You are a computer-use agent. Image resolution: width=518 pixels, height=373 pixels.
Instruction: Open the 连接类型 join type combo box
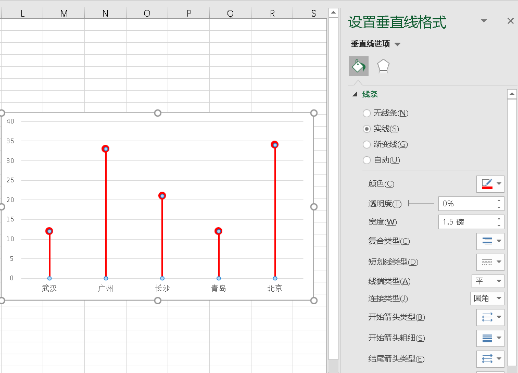pos(487,299)
